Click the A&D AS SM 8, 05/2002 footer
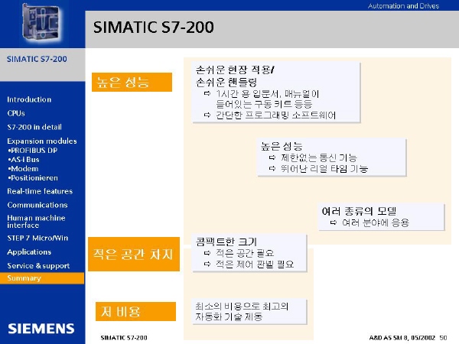This screenshot has width=459, height=344. pos(402,338)
